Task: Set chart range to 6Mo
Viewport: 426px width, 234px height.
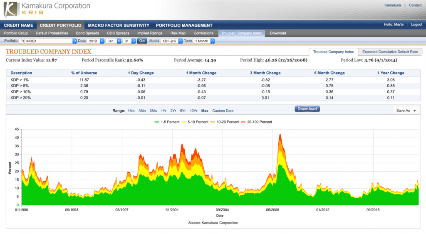Action: [x=153, y=111]
